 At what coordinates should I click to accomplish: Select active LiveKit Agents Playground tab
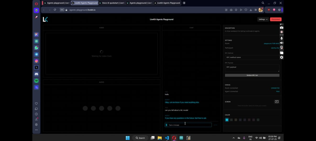click(x=84, y=3)
